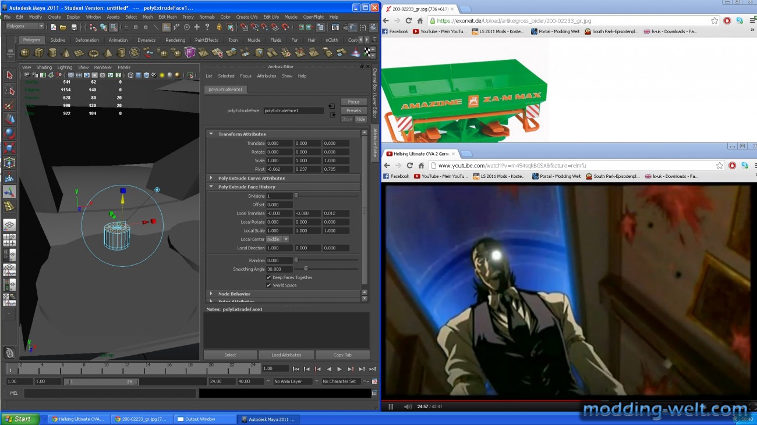Select the four view layout icon

tap(9, 240)
